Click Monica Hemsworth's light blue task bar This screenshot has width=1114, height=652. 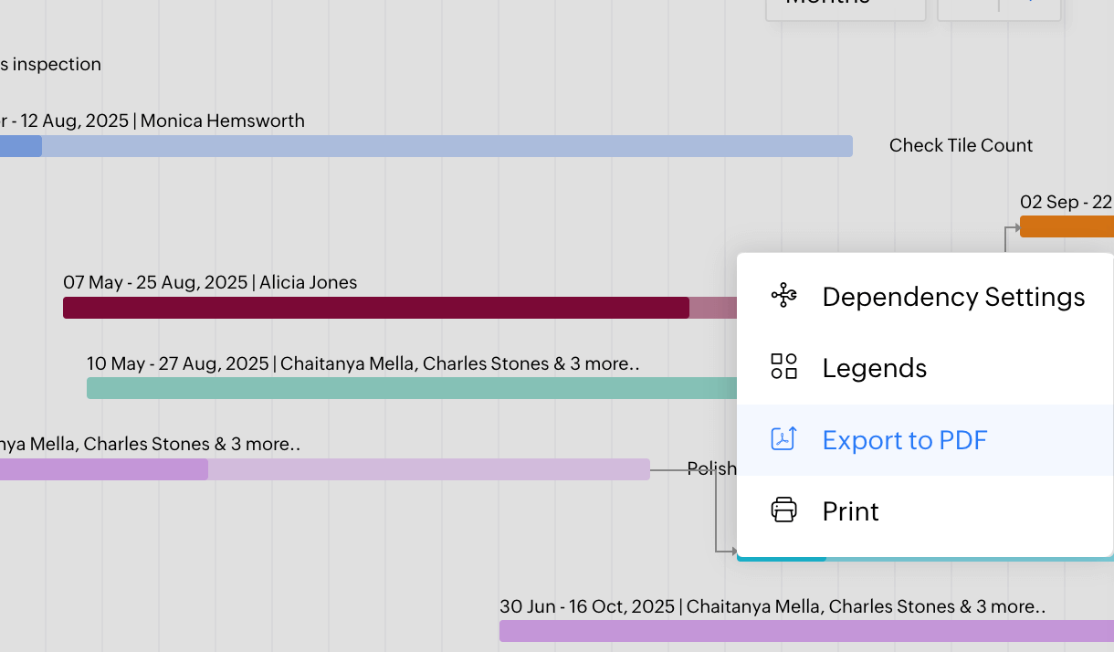tap(447, 146)
